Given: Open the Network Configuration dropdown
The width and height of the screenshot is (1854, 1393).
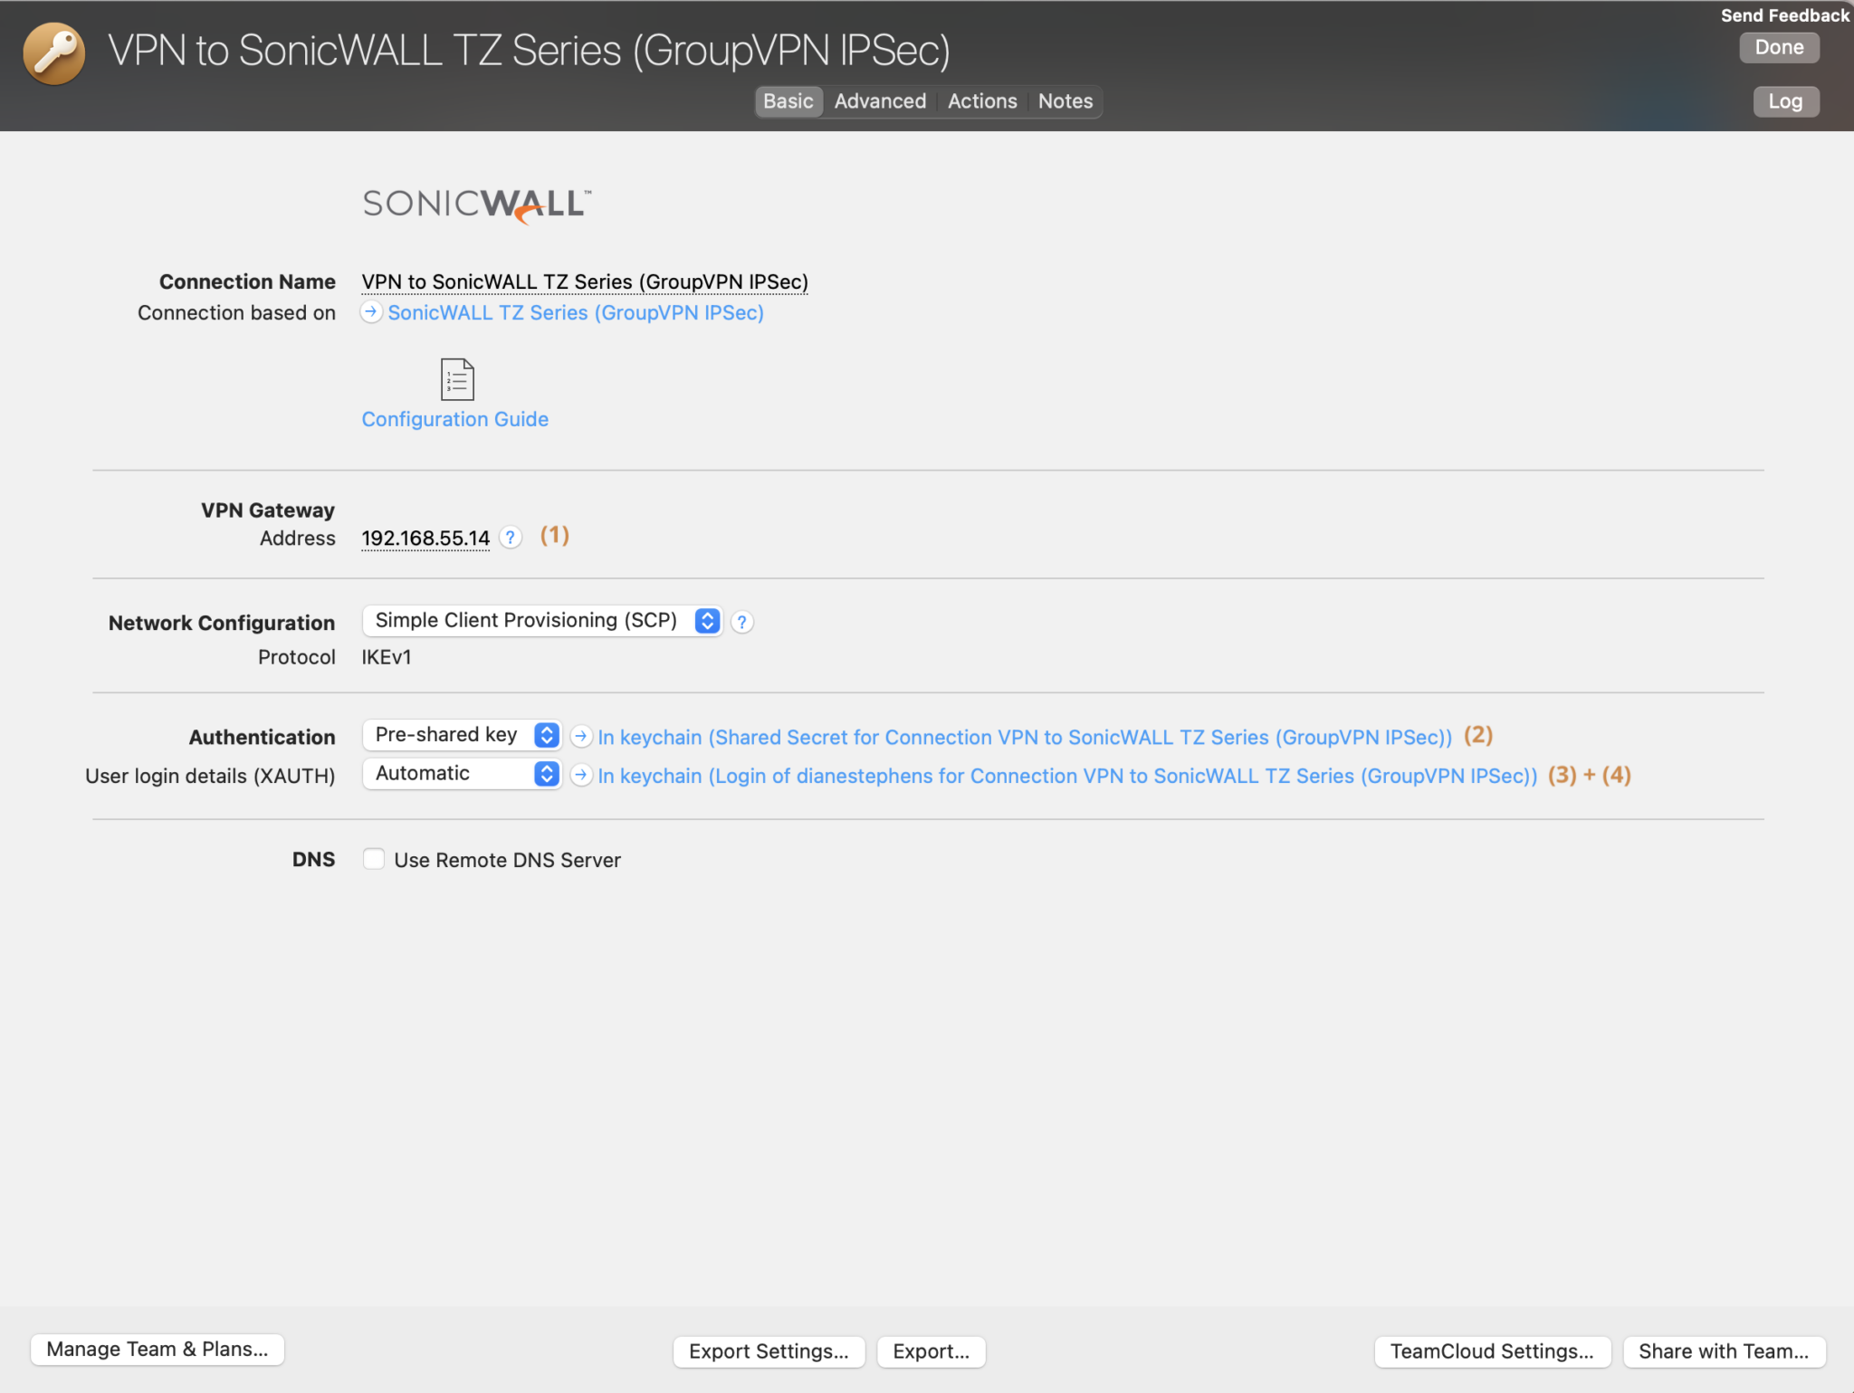Looking at the screenshot, I should (542, 620).
